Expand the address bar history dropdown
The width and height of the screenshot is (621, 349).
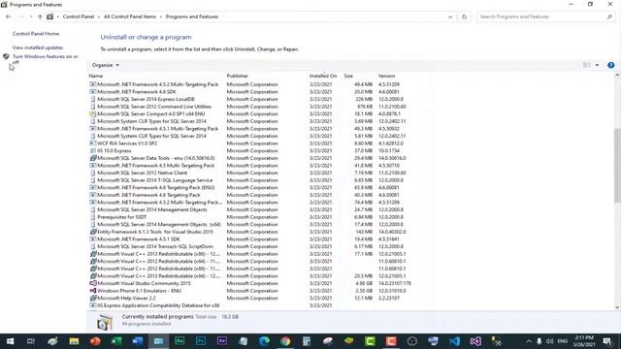(450, 16)
